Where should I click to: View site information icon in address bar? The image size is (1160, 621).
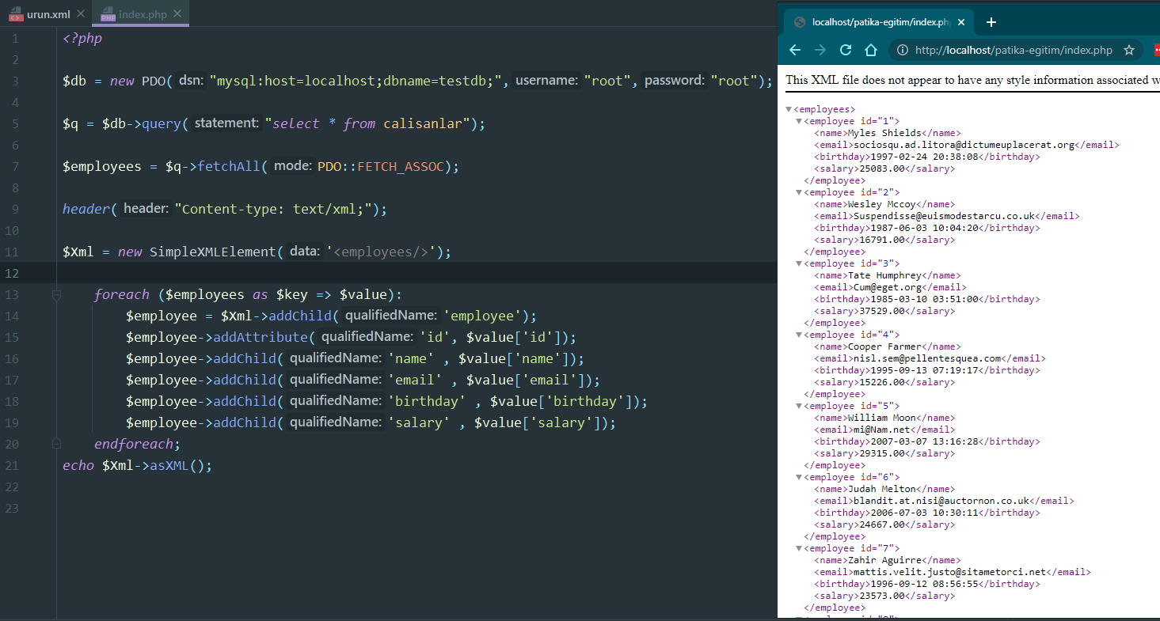[x=902, y=50]
